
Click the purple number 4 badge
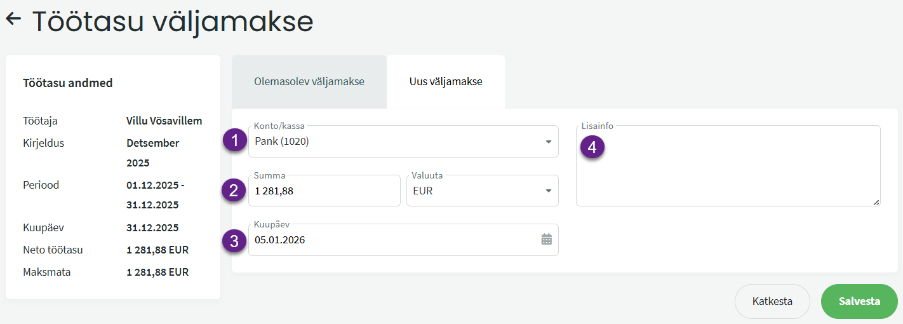click(x=592, y=147)
